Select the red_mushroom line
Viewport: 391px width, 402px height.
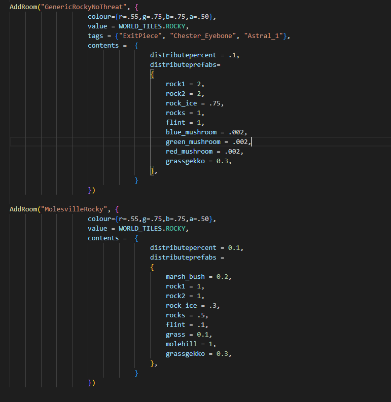point(204,151)
